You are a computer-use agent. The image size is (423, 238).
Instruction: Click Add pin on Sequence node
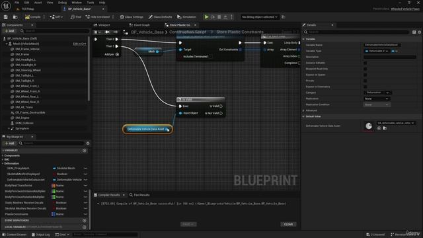[x=112, y=54]
